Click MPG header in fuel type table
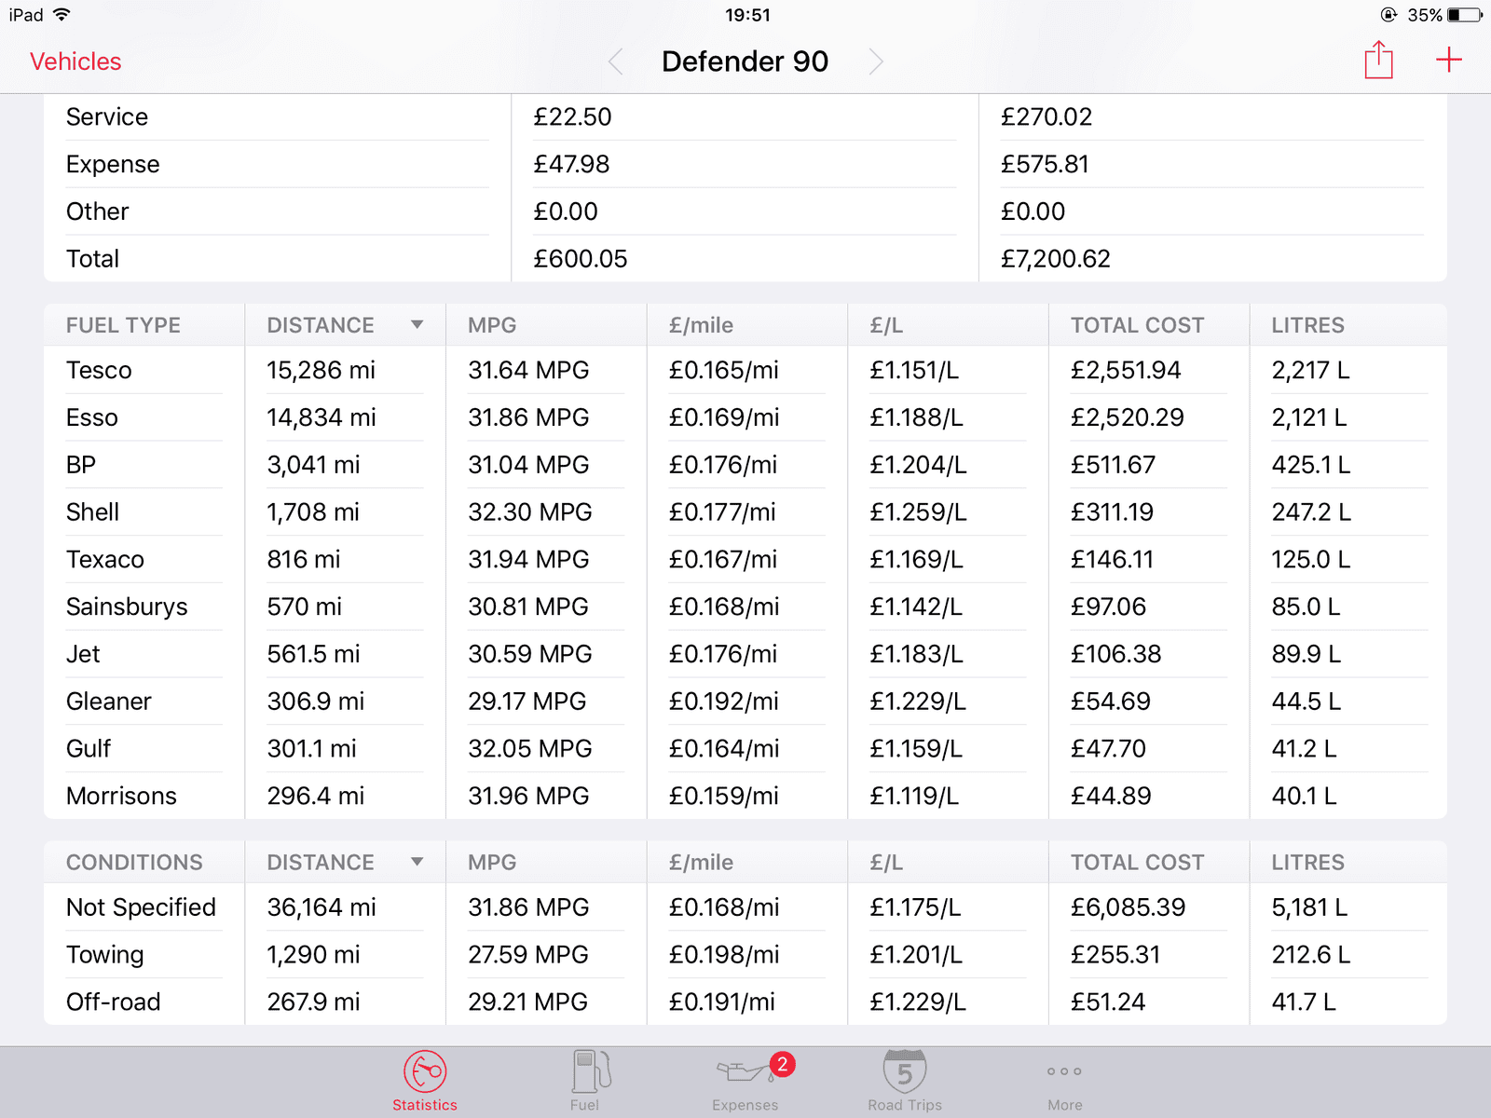Image resolution: width=1491 pixels, height=1118 pixels. pyautogui.click(x=492, y=325)
